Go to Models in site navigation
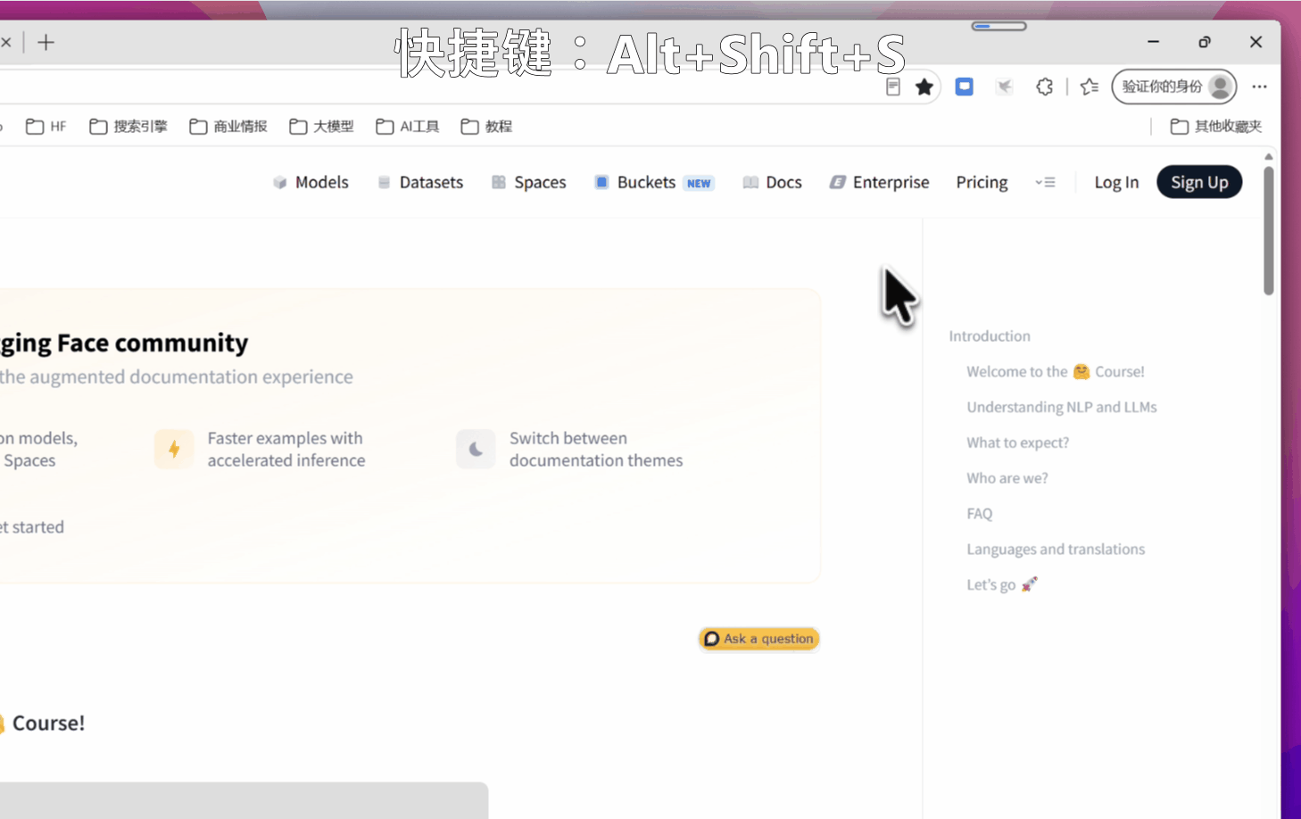 (x=311, y=182)
